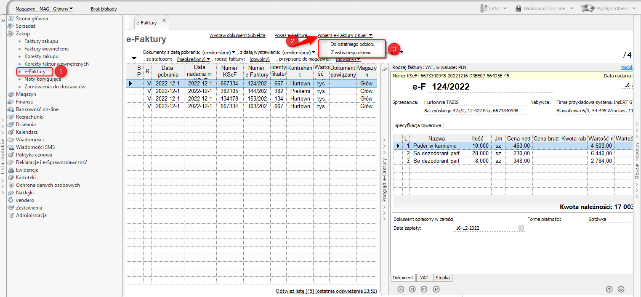This screenshot has height=297, width=641.
Task: Switch to the Stopka tab
Action: pos(442,278)
